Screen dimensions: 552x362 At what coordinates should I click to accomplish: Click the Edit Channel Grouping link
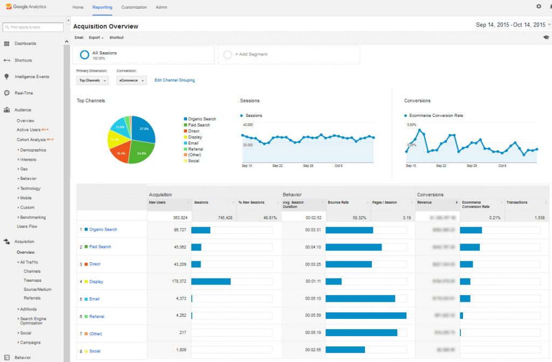[x=175, y=80]
